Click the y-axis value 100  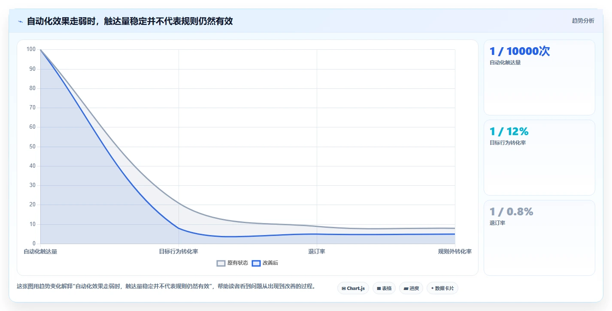click(31, 49)
